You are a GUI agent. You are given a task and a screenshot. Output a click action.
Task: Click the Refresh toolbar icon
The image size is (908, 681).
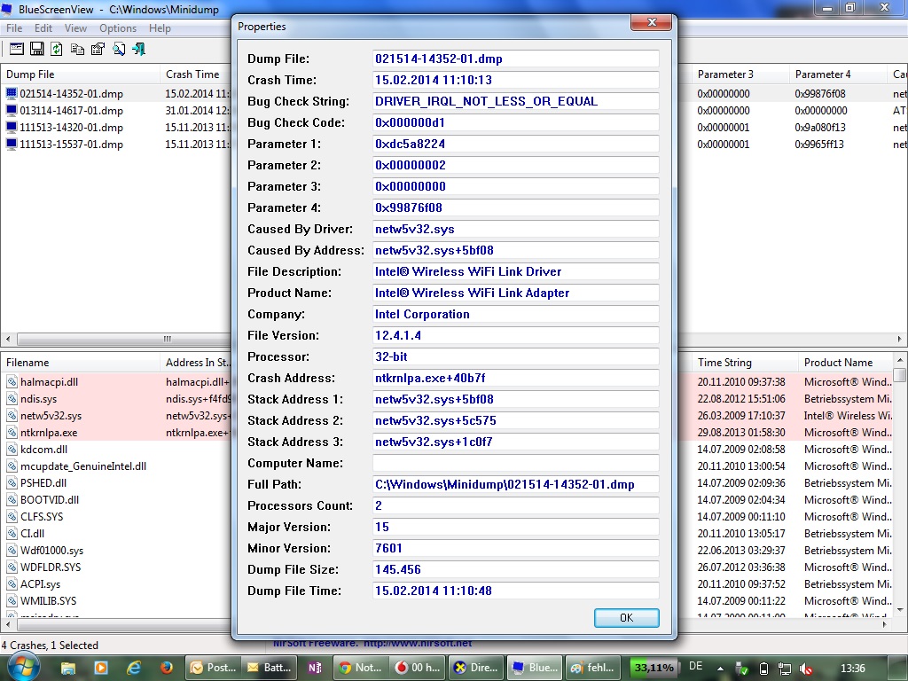pos(56,49)
